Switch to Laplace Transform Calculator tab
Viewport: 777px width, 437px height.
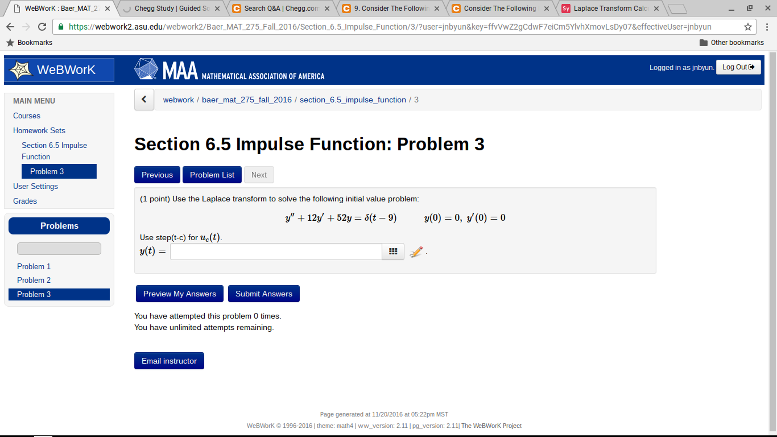pyautogui.click(x=610, y=8)
